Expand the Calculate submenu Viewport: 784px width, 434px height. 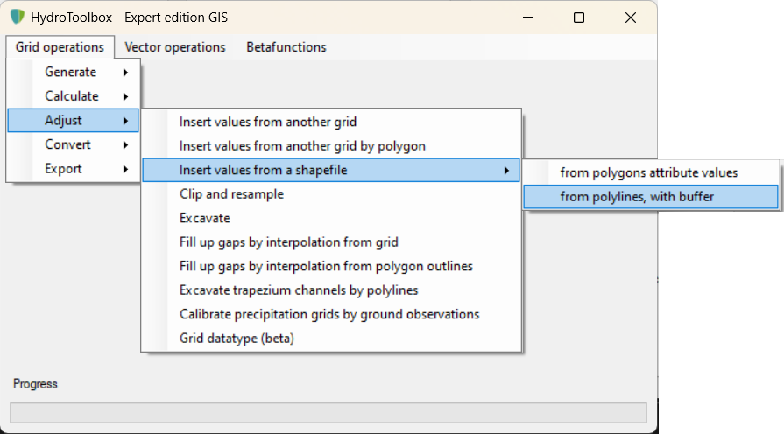pos(73,96)
